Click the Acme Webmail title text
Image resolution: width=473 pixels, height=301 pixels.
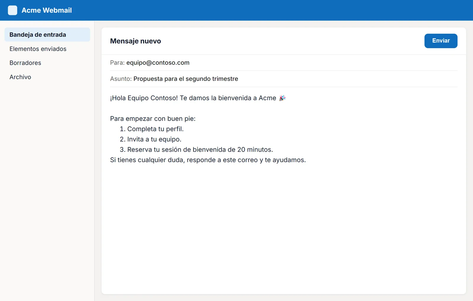pos(47,10)
